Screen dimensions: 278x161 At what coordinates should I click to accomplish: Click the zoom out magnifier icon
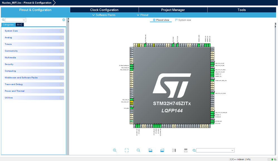[x=138, y=150]
